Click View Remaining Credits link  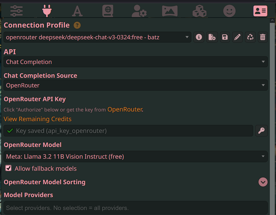point(38,119)
